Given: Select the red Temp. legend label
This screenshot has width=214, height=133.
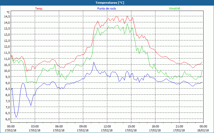Looking at the screenshot, I should click(x=39, y=9).
